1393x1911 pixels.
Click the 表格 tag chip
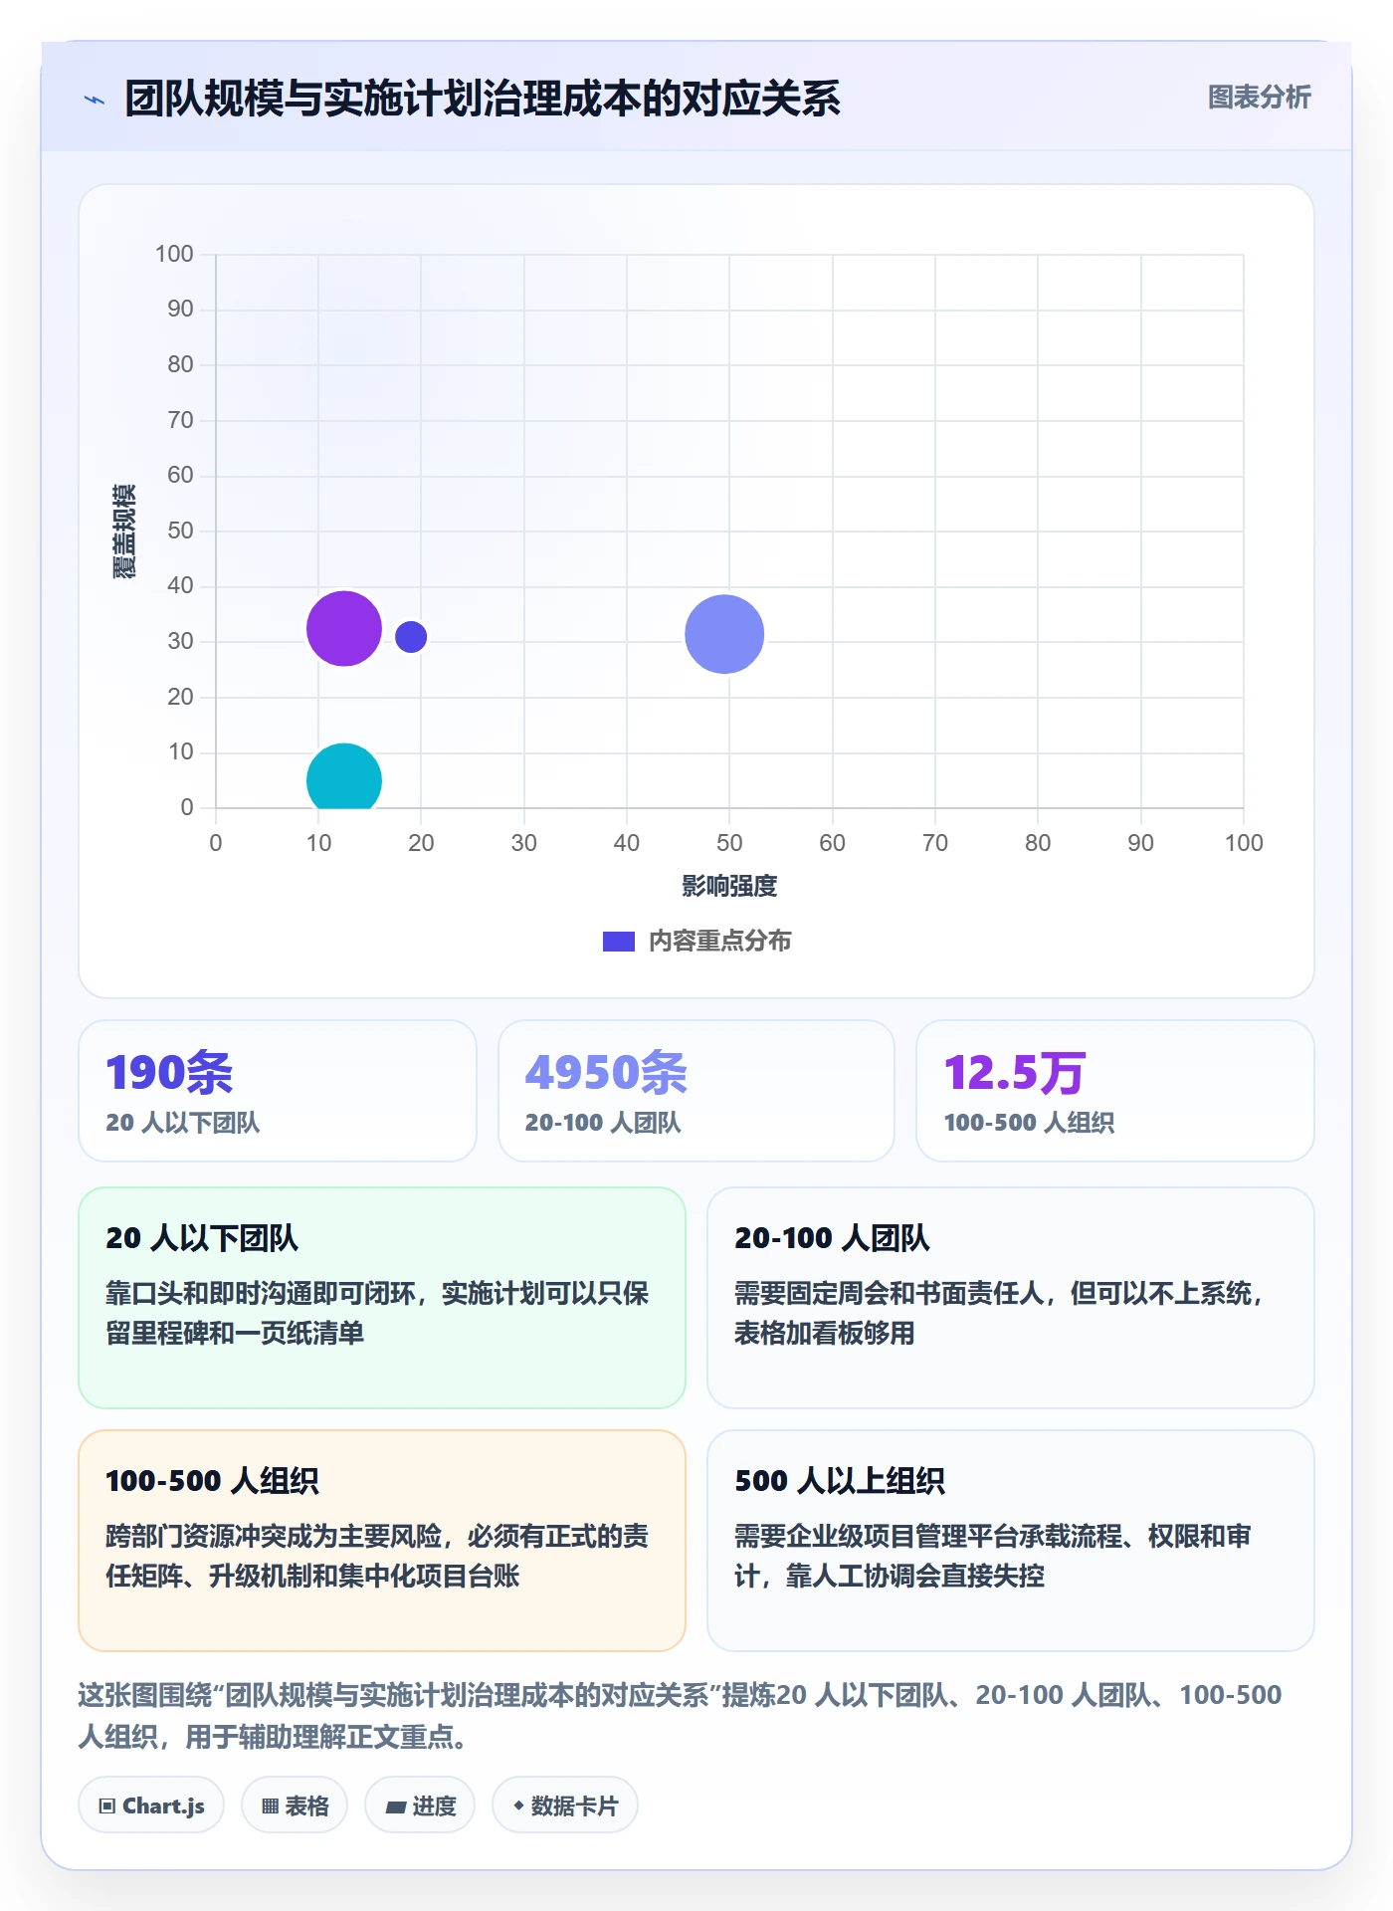pyautogui.click(x=295, y=1805)
